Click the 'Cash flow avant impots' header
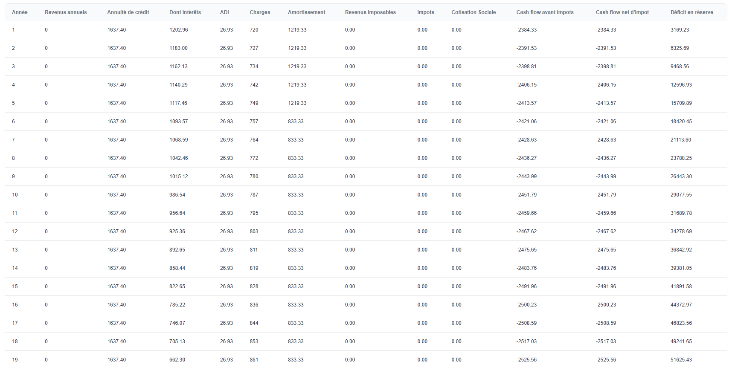The image size is (732, 373). [x=545, y=12]
